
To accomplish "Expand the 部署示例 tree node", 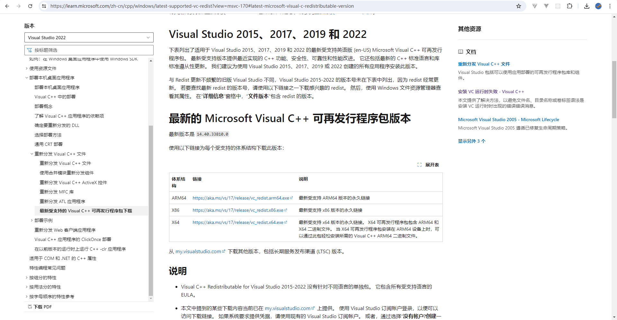I will pyautogui.click(x=32, y=220).
